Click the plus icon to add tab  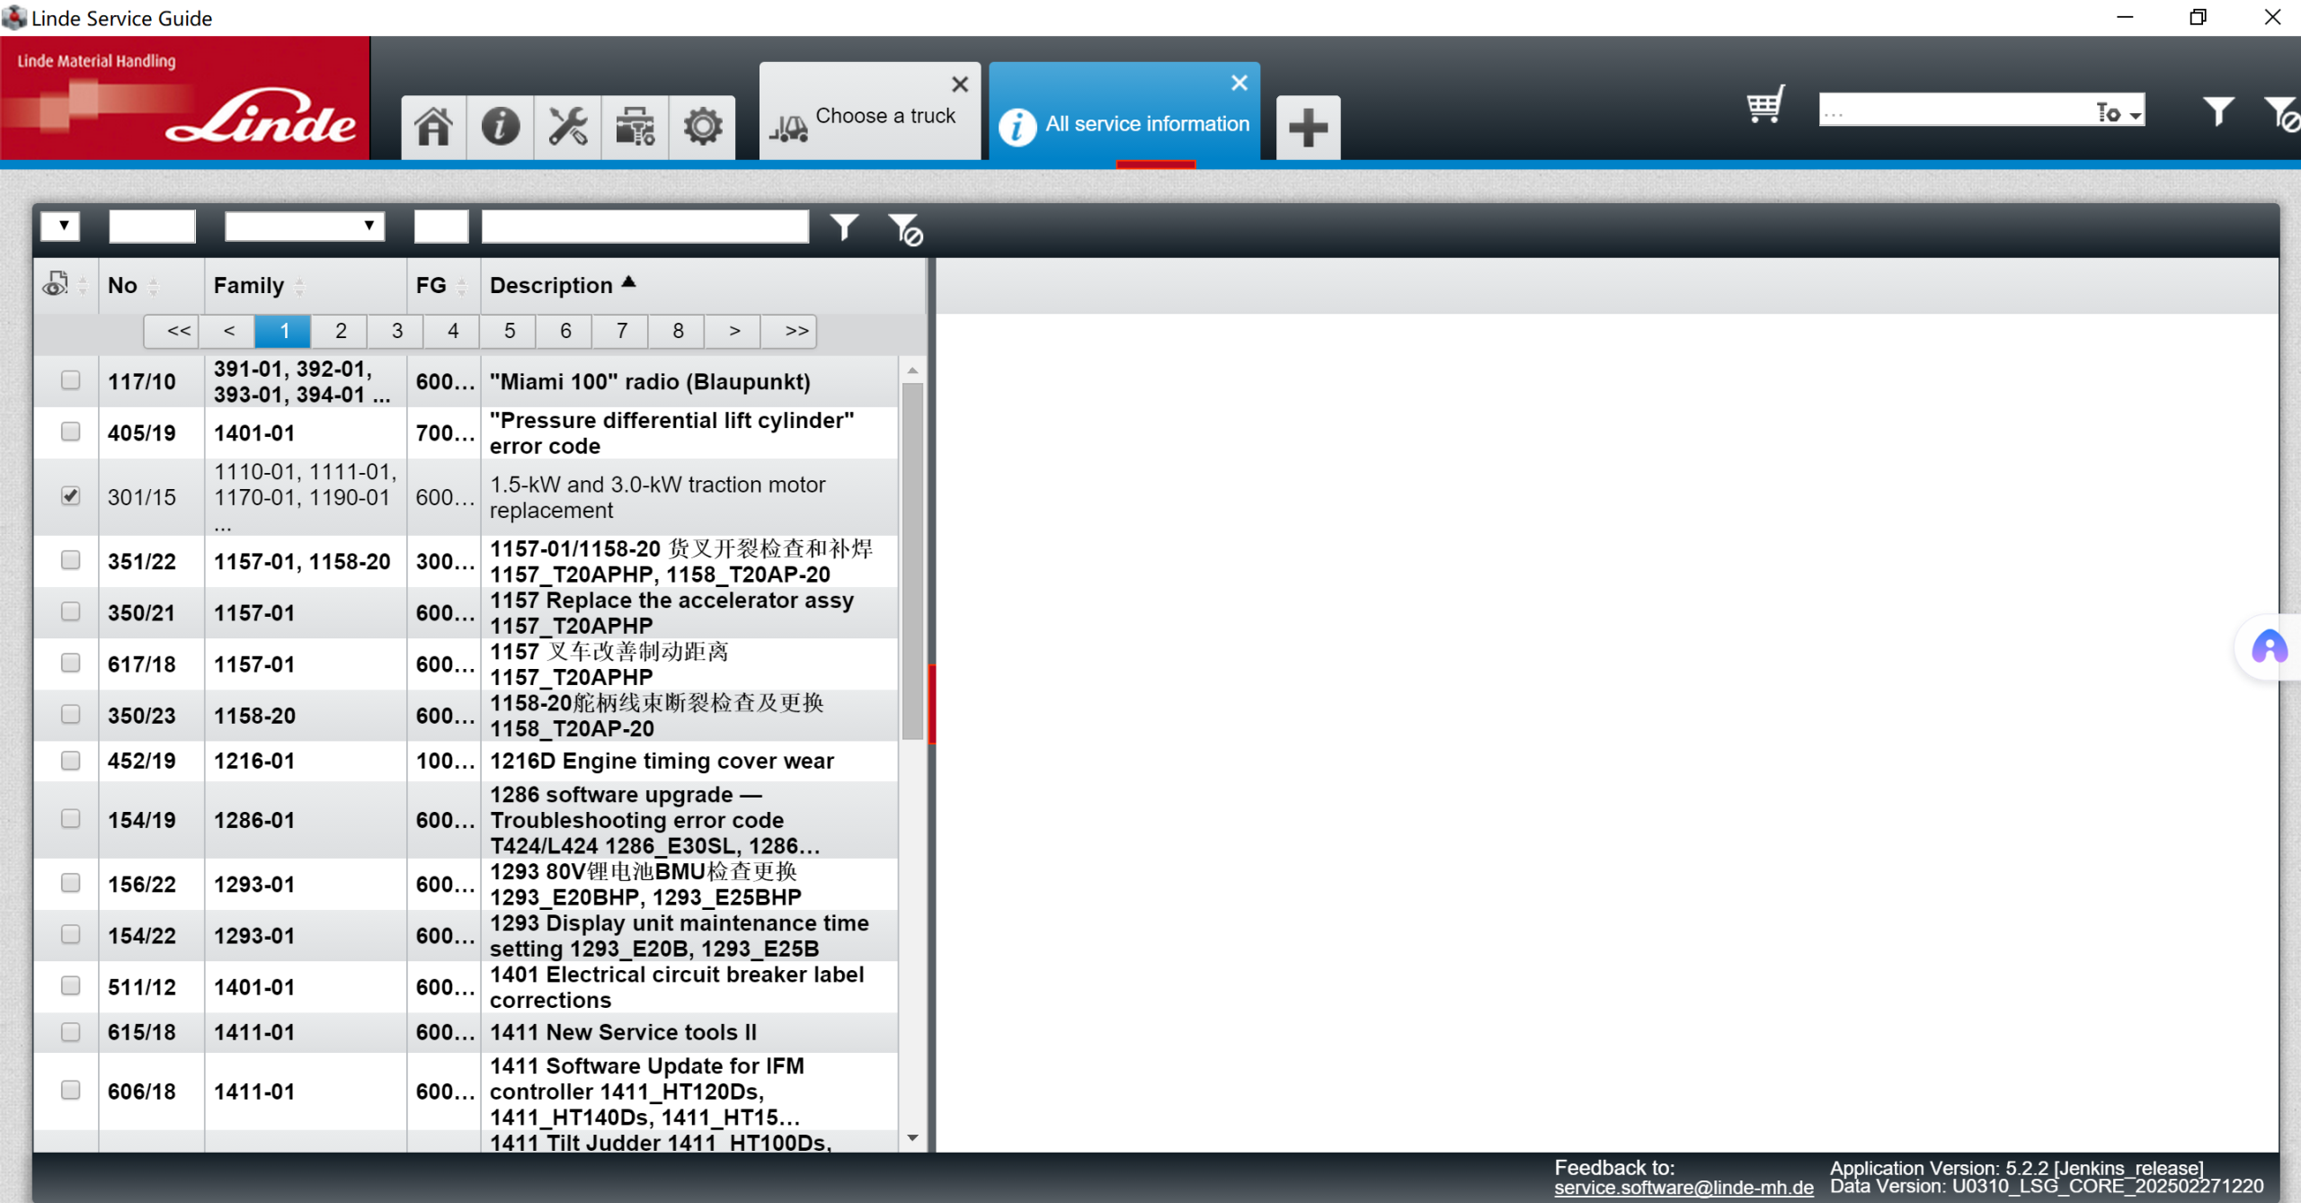tap(1308, 127)
